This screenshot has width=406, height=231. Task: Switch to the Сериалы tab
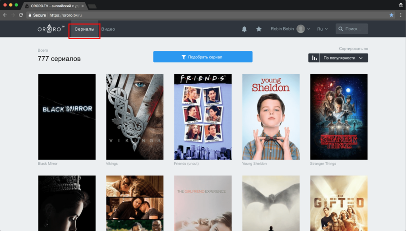(x=84, y=29)
